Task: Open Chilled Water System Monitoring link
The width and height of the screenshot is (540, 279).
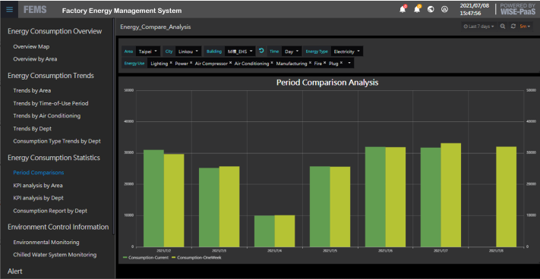Action: (x=55, y=255)
